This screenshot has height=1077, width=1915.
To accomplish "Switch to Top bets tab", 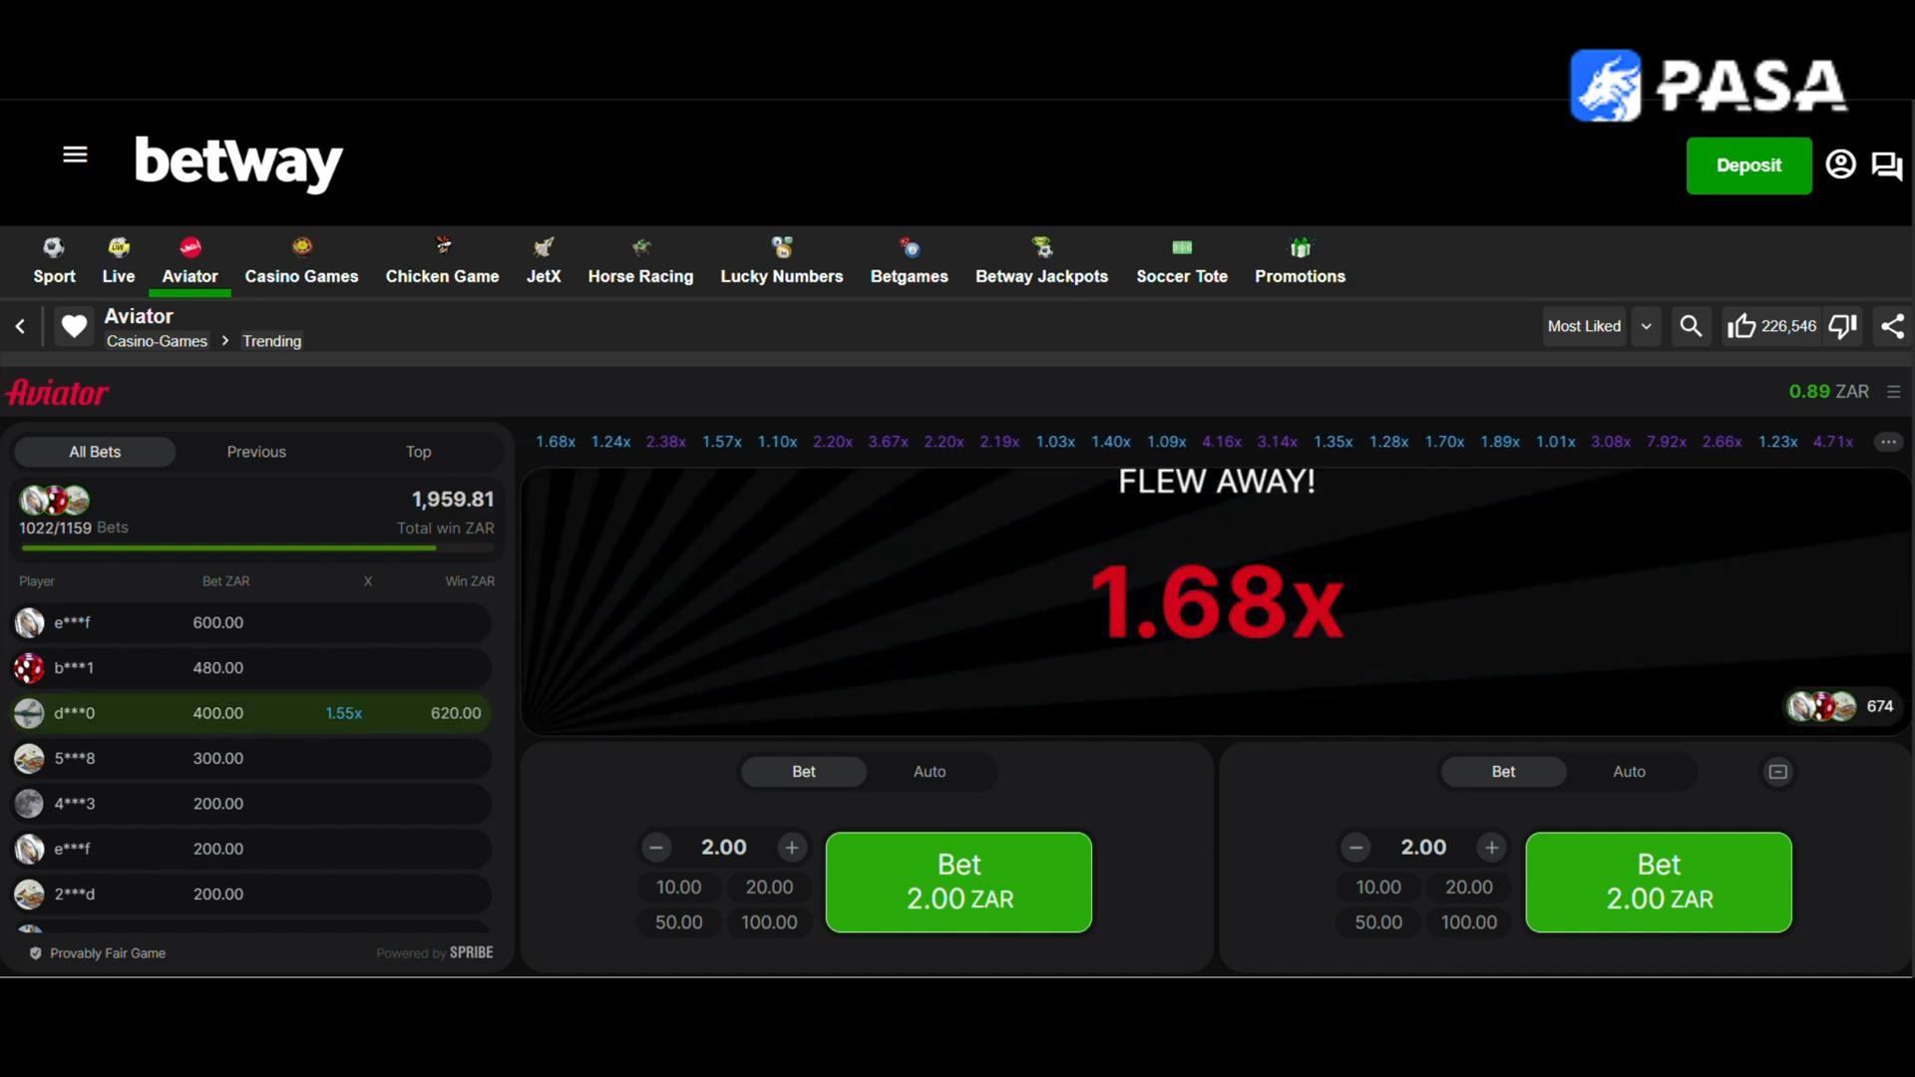I will click(419, 452).
